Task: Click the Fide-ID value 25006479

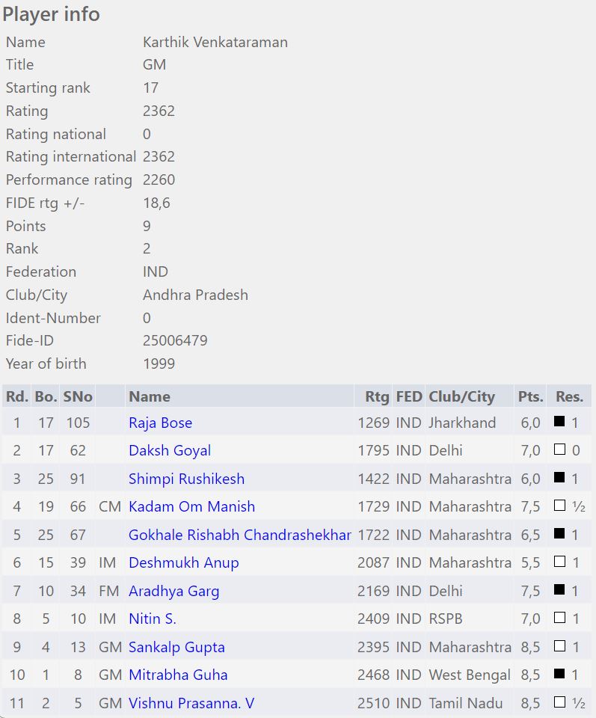Action: (x=175, y=340)
